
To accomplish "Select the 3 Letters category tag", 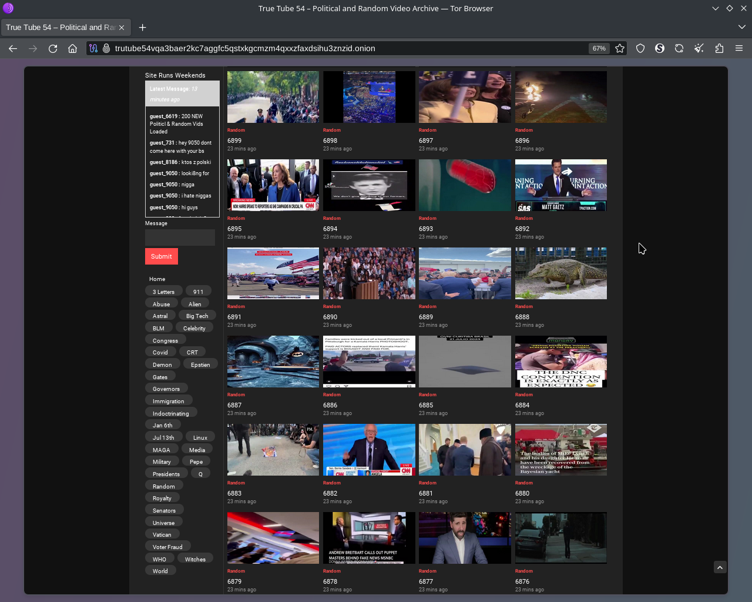I will tap(163, 292).
